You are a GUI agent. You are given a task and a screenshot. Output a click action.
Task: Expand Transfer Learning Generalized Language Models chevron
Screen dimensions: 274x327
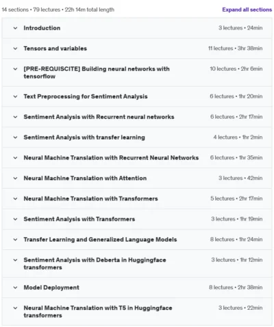tap(15, 240)
